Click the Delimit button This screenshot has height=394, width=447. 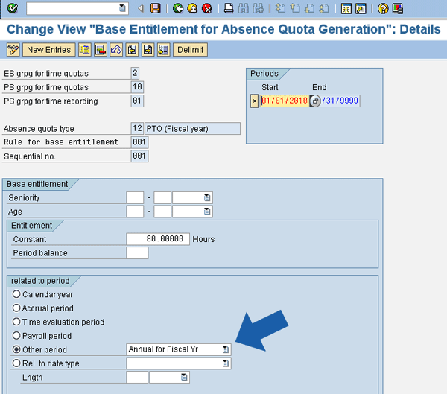[190, 50]
